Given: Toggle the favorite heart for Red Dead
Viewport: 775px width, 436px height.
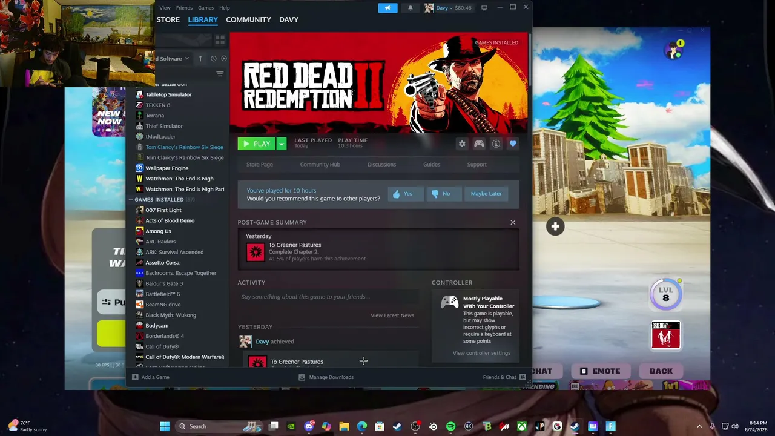Looking at the screenshot, I should click(x=513, y=144).
